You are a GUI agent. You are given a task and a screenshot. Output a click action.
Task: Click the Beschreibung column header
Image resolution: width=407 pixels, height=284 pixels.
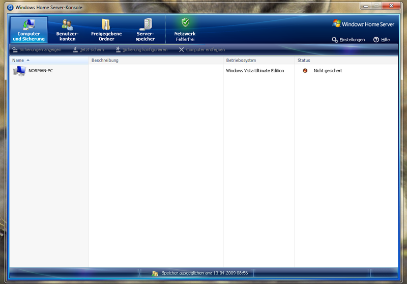105,61
